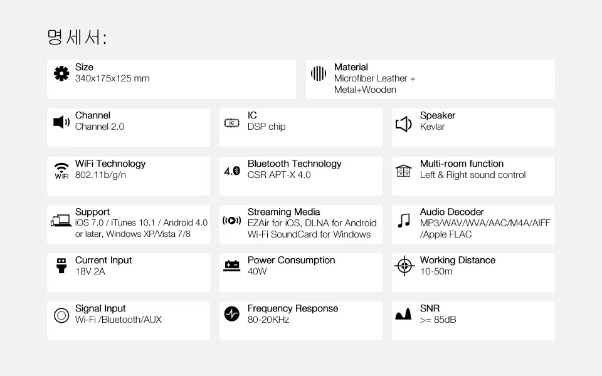
Task: Click the 명세서 heading
Action: (x=77, y=38)
